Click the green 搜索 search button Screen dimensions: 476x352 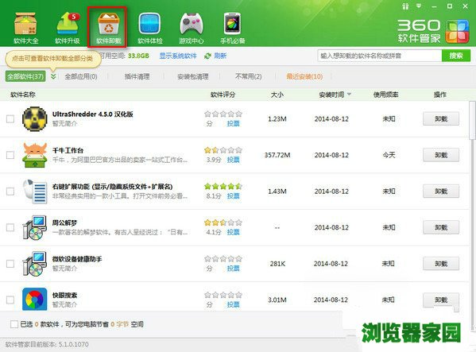[456, 56]
